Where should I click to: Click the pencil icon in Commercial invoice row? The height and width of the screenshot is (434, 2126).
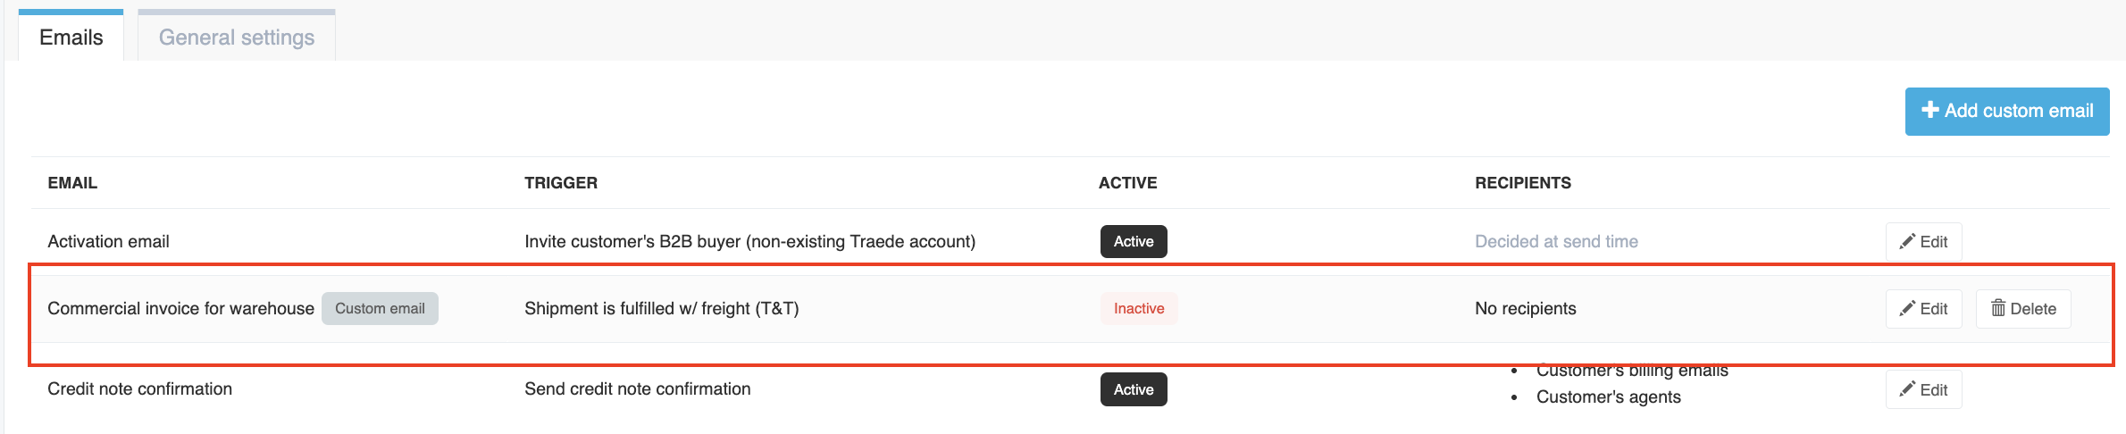click(x=1906, y=309)
